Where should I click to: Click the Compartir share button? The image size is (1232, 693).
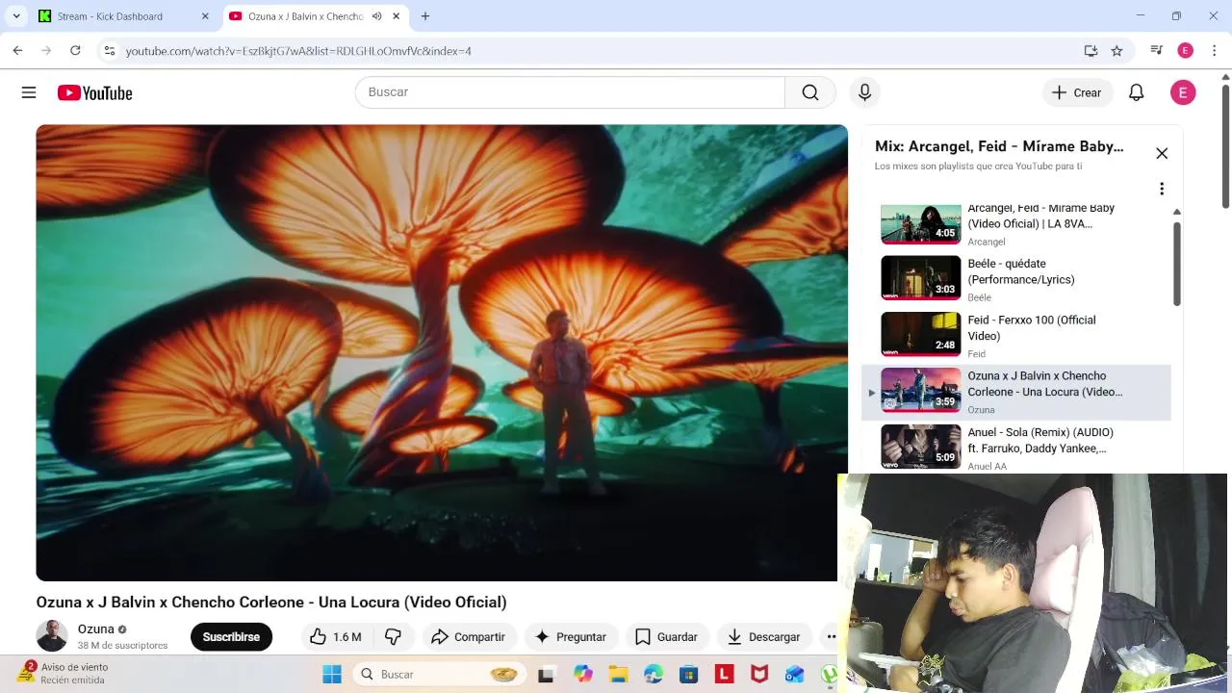click(x=468, y=637)
